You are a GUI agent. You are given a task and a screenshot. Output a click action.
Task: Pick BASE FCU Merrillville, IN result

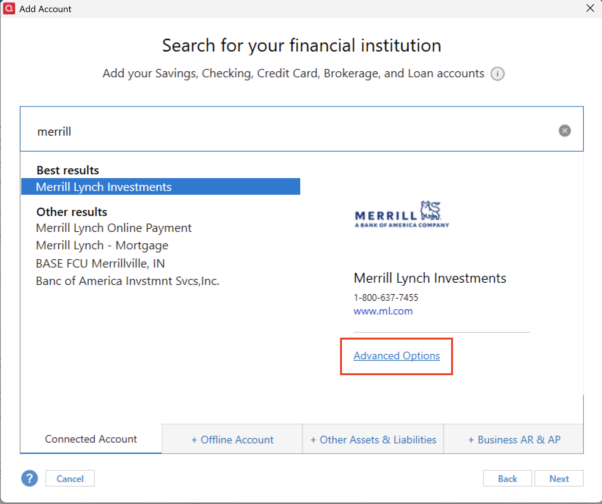100,263
